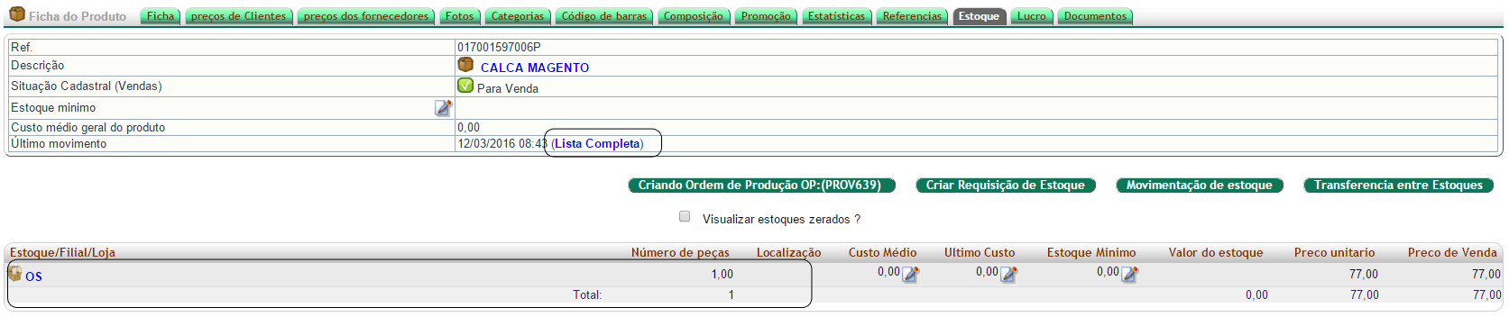The height and width of the screenshot is (326, 1509).
Task: Go to the Referencias tab
Action: tap(912, 16)
